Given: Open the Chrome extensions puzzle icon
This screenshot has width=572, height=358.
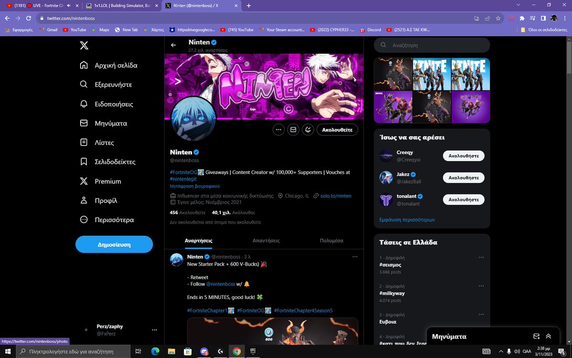Looking at the screenshot, I should [x=522, y=18].
